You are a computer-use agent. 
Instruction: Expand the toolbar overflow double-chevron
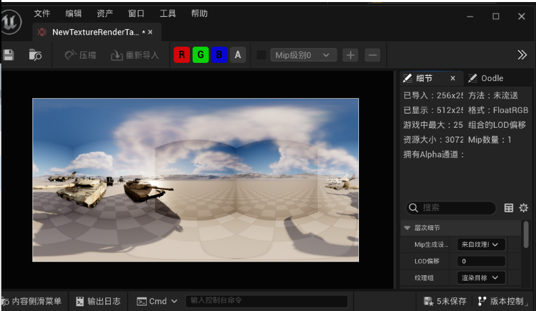(x=522, y=55)
